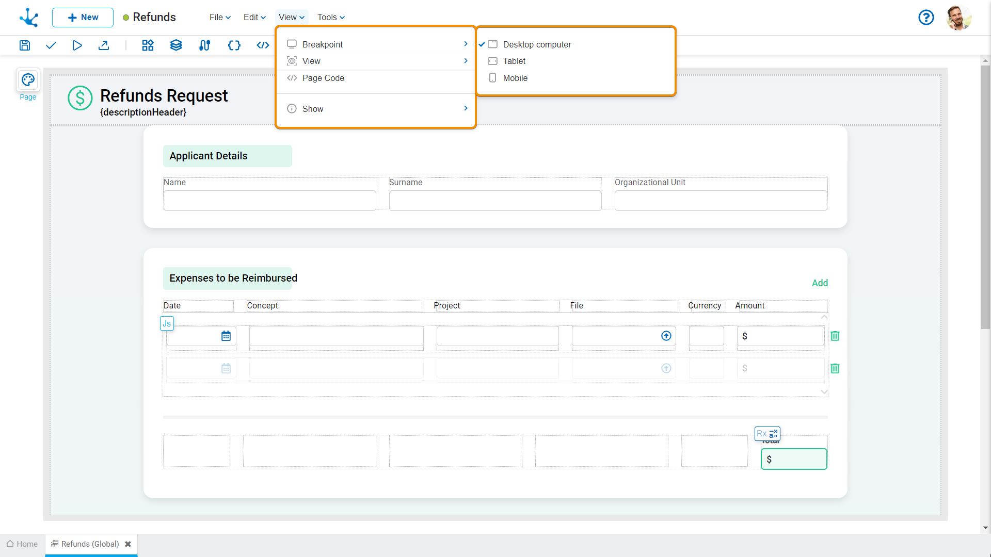Select Tablet breakpoint option
The height and width of the screenshot is (557, 991).
point(514,61)
